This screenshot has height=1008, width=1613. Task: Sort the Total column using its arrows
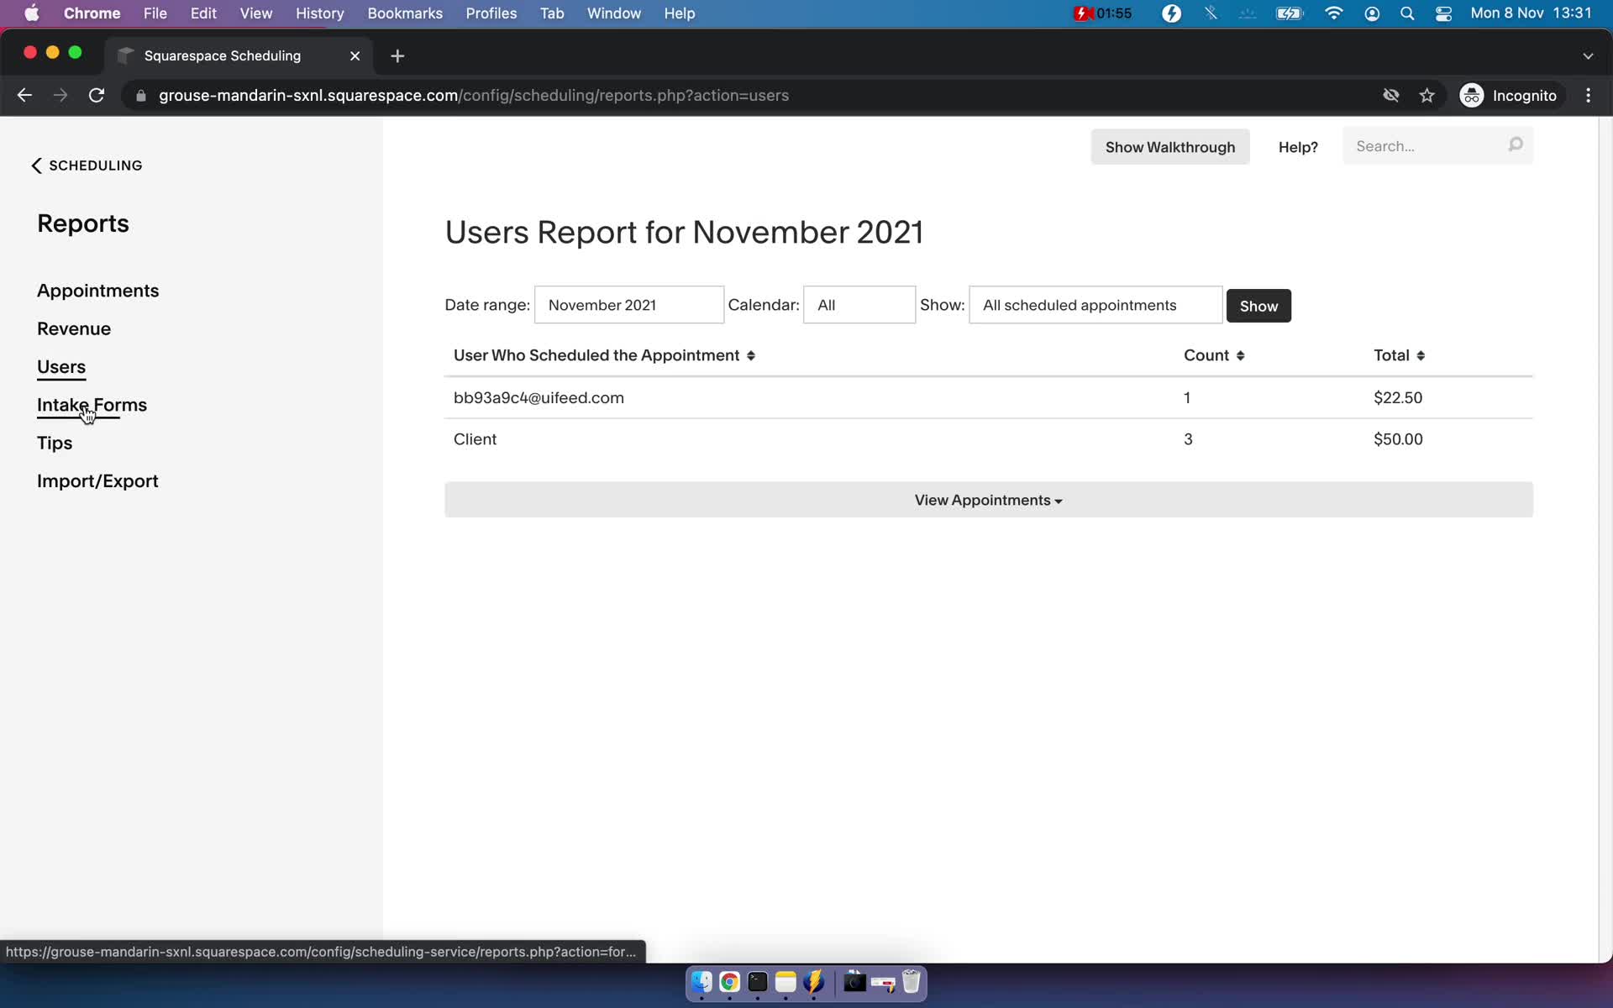[1421, 355]
